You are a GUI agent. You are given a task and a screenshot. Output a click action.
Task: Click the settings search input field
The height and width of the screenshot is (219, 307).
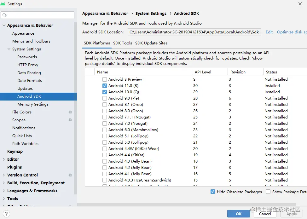coord(38,15)
